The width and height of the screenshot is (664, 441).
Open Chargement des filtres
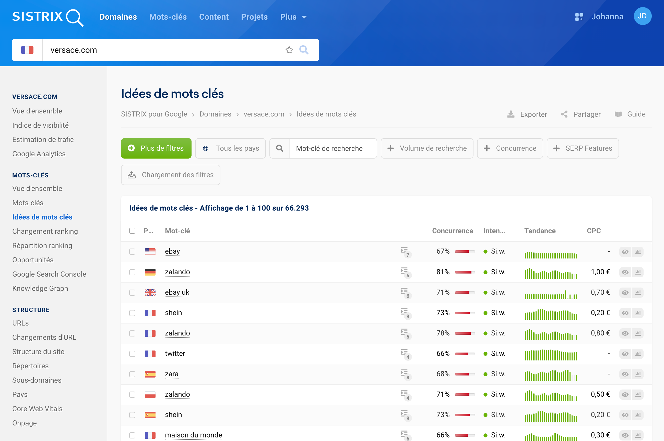[x=170, y=175]
